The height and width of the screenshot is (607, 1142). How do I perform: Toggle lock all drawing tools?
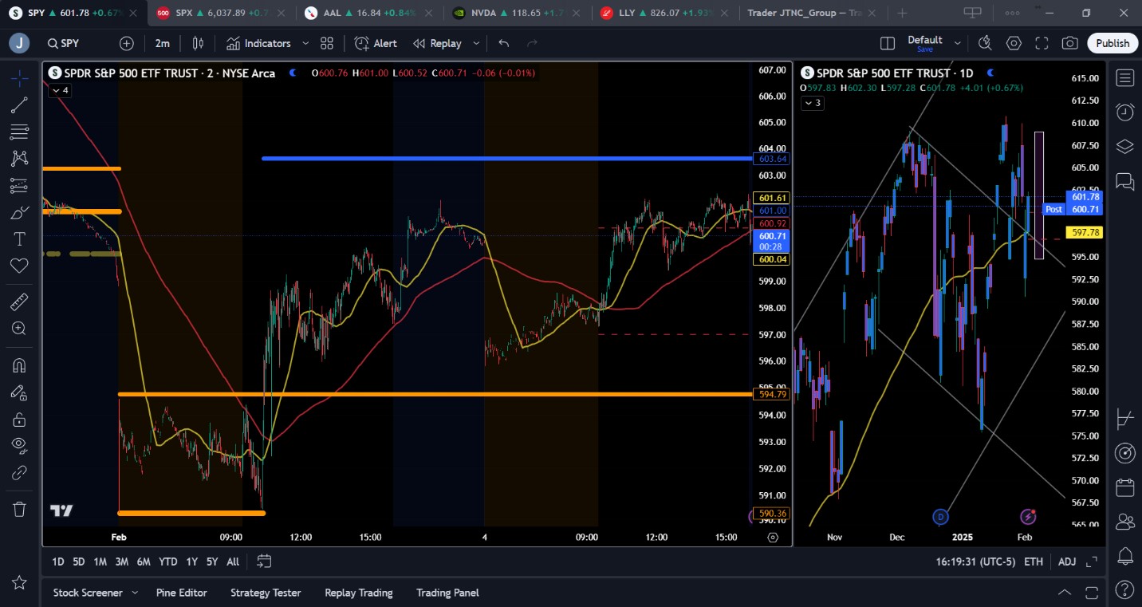point(19,419)
